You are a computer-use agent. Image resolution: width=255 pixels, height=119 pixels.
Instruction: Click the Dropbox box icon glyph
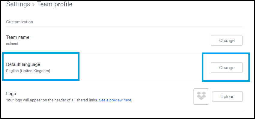pyautogui.click(x=201, y=96)
